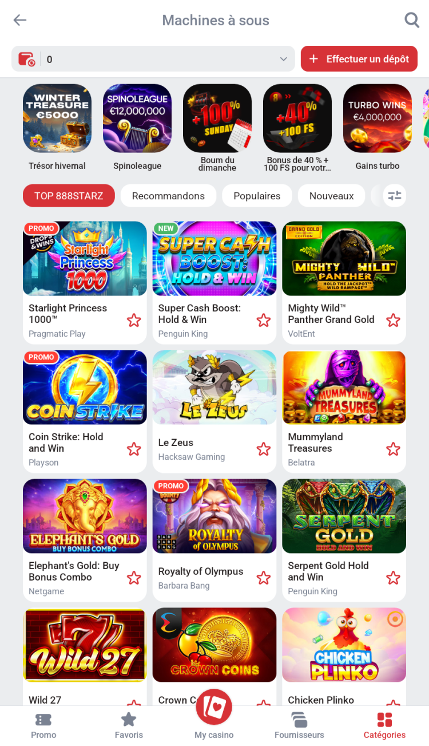Favorite Starlight Princess 1000 with star

(134, 321)
